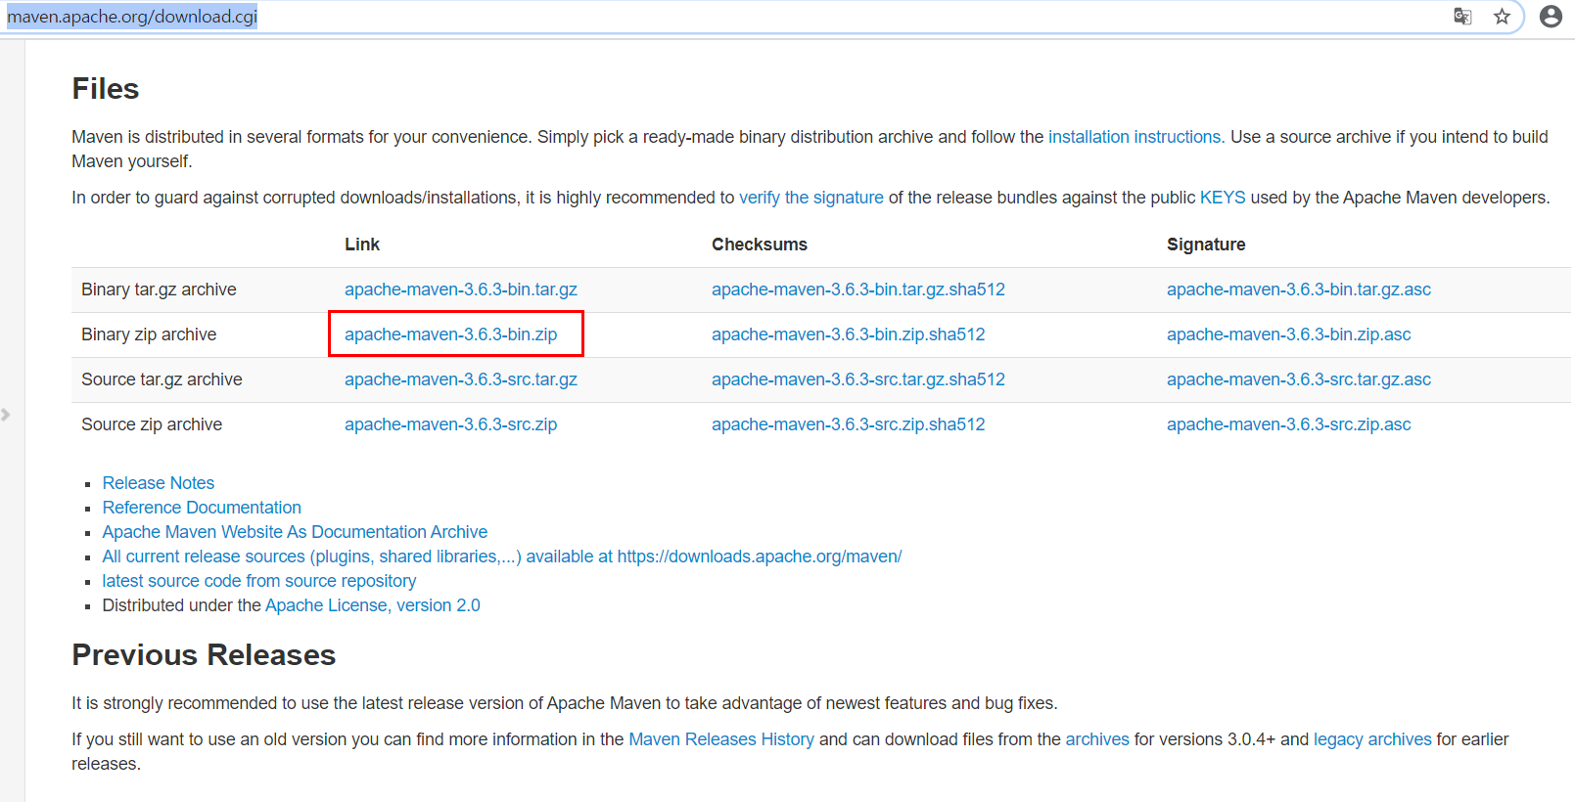
Task: Bookmark this page with the star icon
Action: pyautogui.click(x=1502, y=16)
